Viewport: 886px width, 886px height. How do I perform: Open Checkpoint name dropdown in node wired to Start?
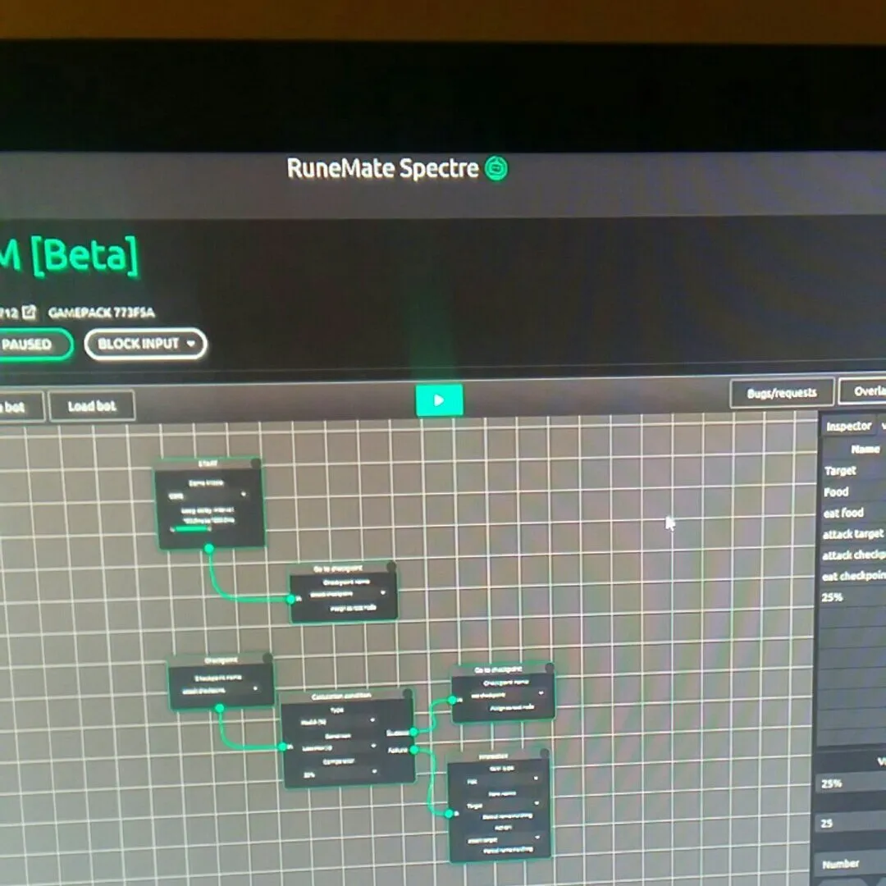[x=348, y=593]
